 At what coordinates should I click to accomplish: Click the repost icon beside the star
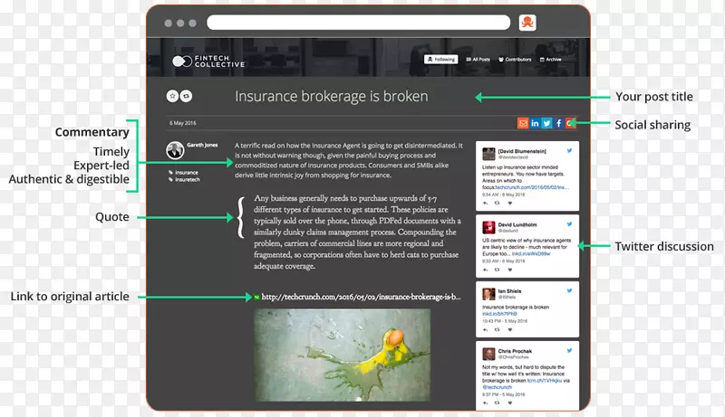tap(186, 96)
